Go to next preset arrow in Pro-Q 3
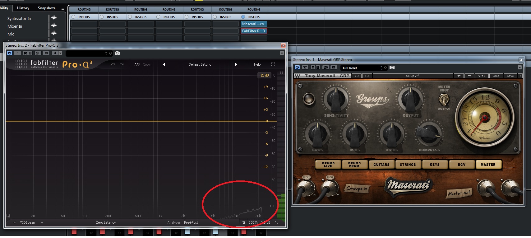The width and height of the screenshot is (531, 238). click(x=236, y=64)
